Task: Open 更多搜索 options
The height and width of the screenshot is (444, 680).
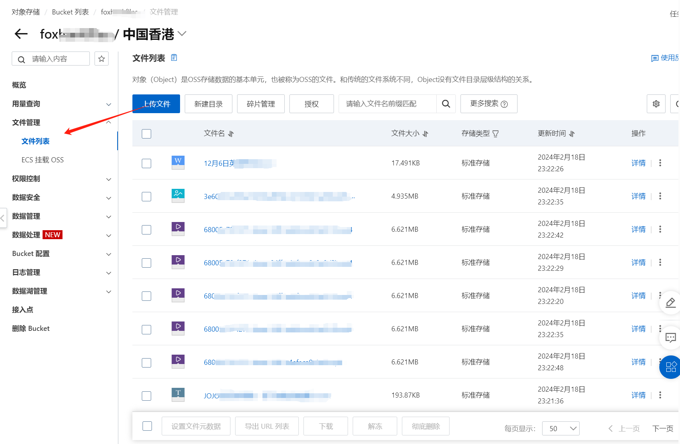Action: click(x=489, y=104)
